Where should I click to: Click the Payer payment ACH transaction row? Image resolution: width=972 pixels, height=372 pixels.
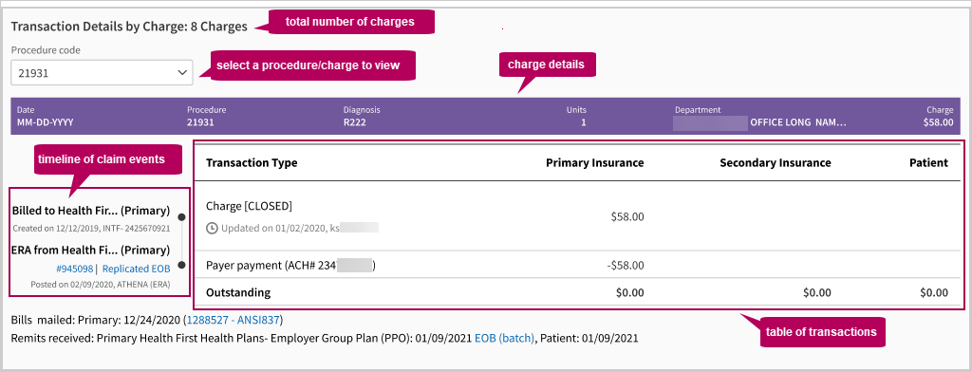pyautogui.click(x=576, y=266)
